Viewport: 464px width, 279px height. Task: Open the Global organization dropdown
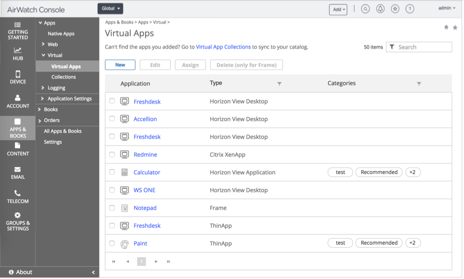(110, 9)
